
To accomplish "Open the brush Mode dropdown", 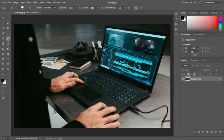I will pyautogui.click(x=50, y=8).
